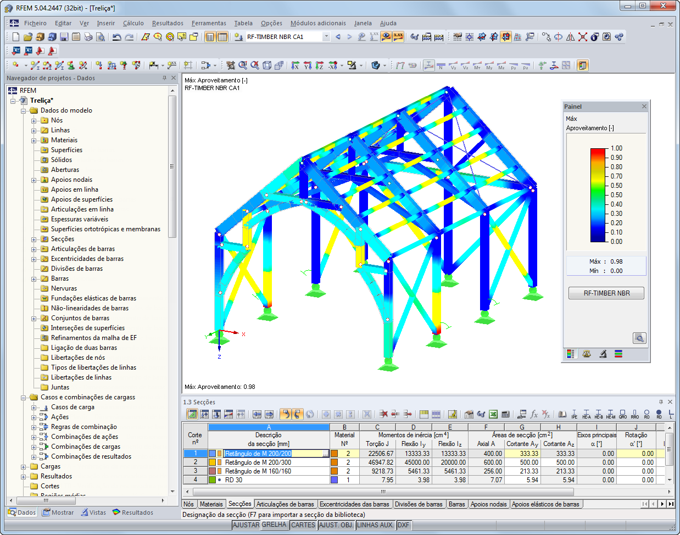Expand the Nós tree node
The height and width of the screenshot is (535, 680).
(34, 120)
